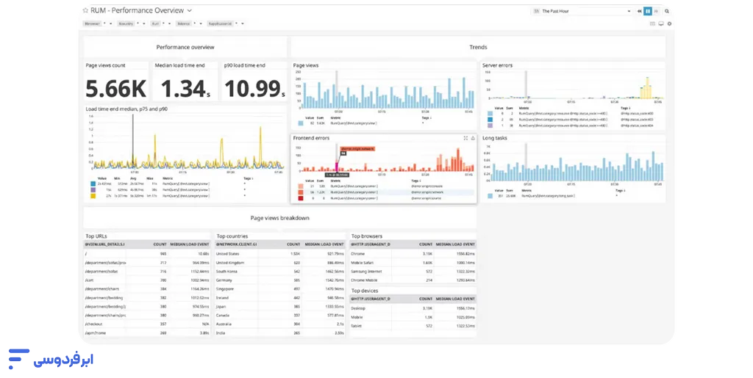Click the 1.34s median load time value
This screenshot has height=378, width=753.
click(x=185, y=89)
